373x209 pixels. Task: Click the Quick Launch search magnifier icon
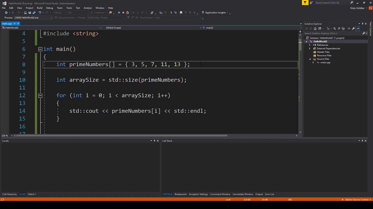(352, 3)
